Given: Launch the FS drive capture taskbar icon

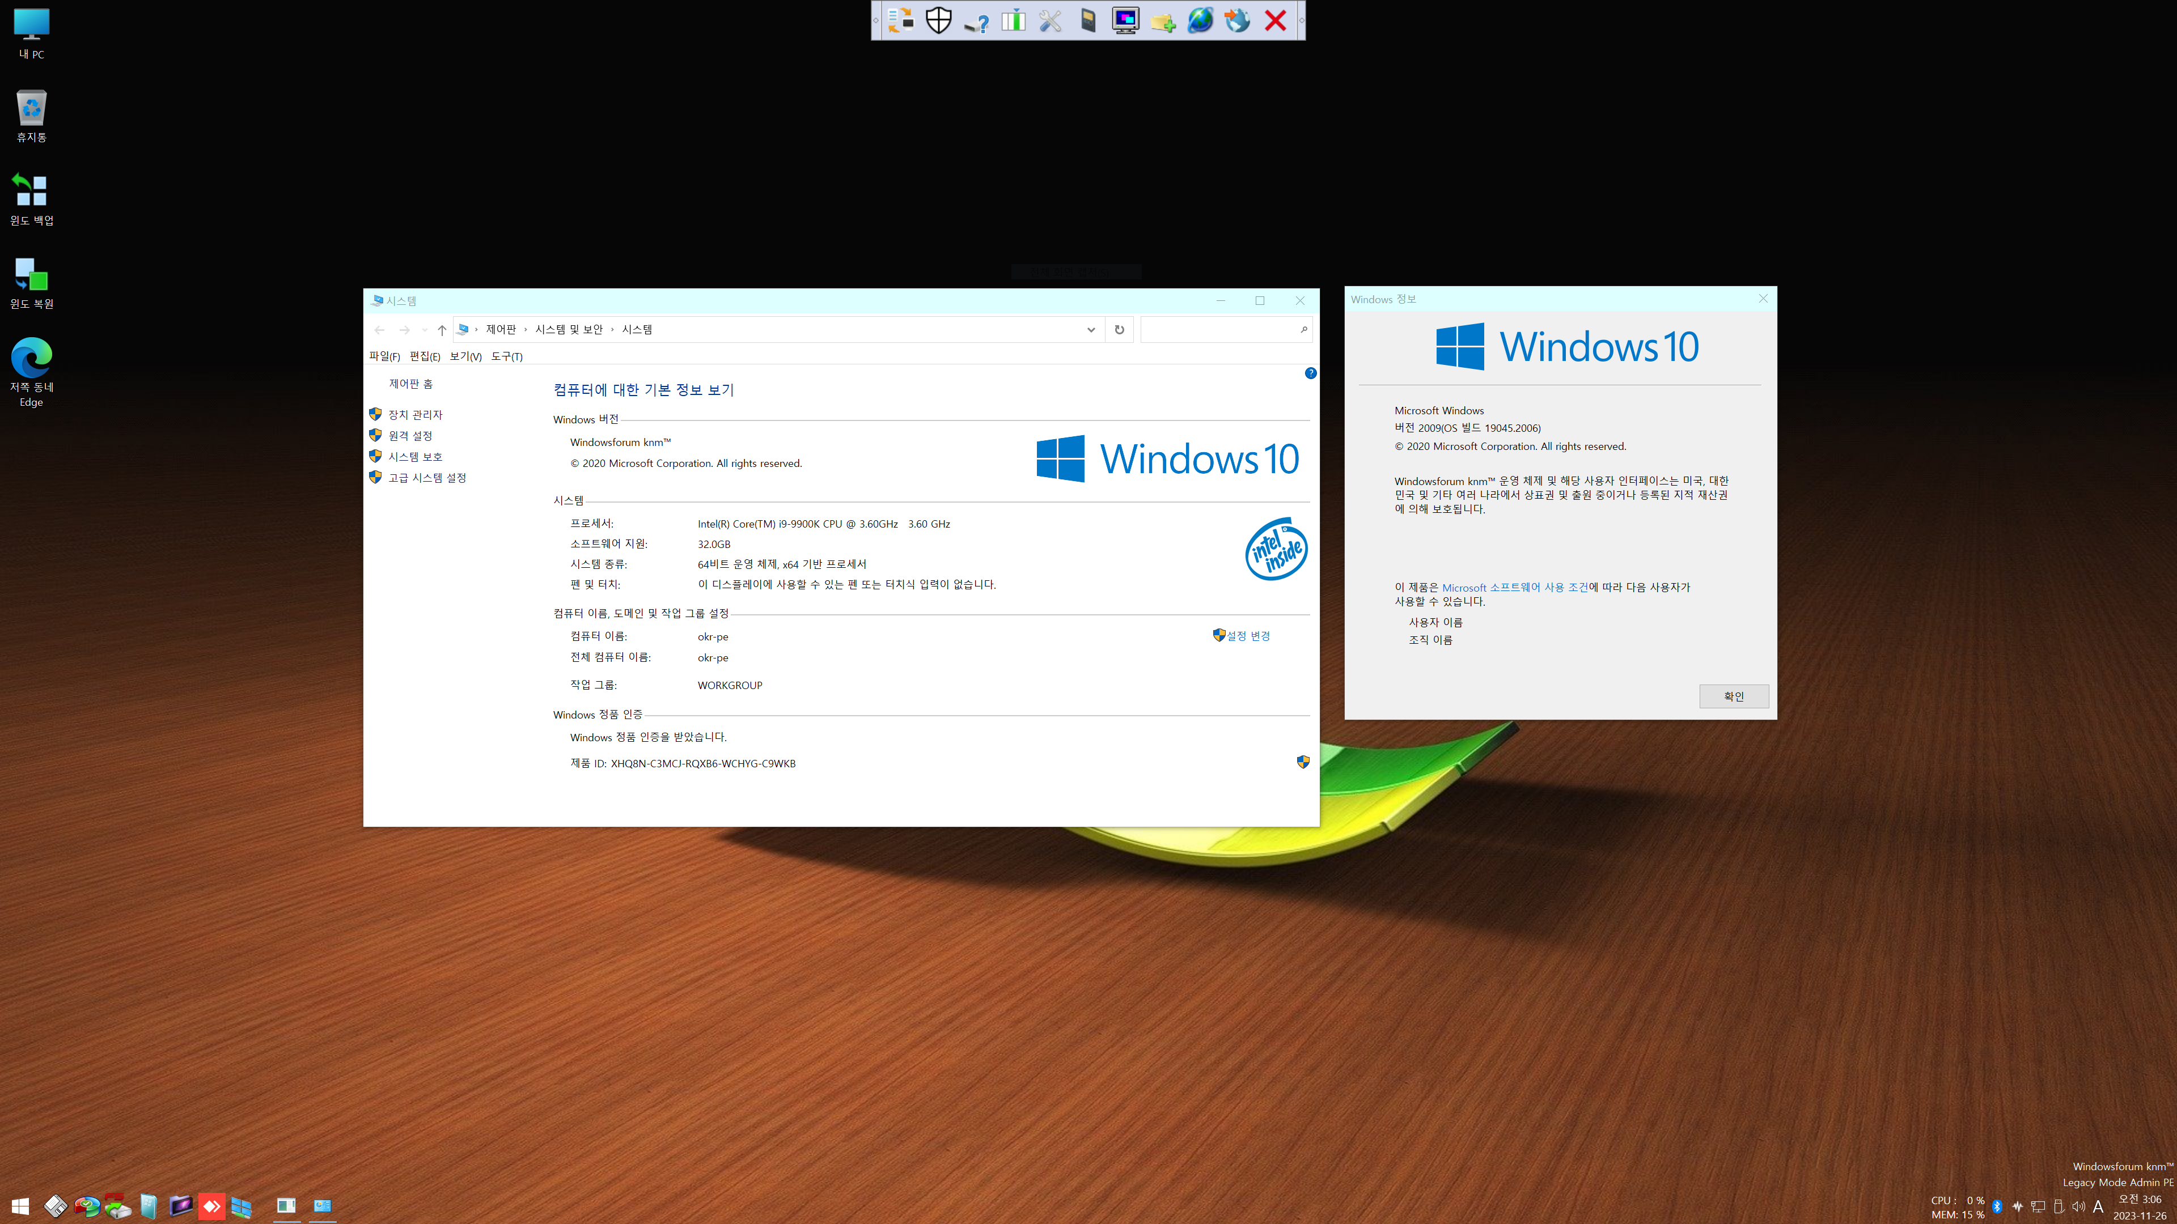Looking at the screenshot, I should pyautogui.click(x=117, y=1206).
